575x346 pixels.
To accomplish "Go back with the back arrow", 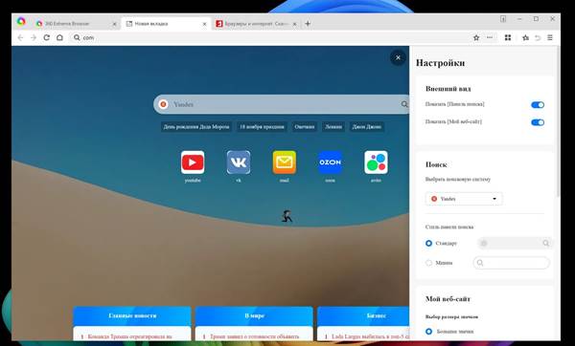I will pyautogui.click(x=20, y=37).
